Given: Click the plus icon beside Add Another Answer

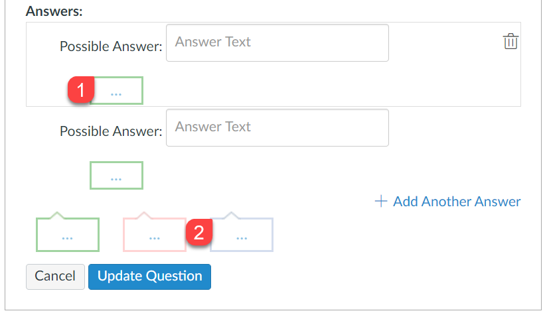Looking at the screenshot, I should coord(381,201).
